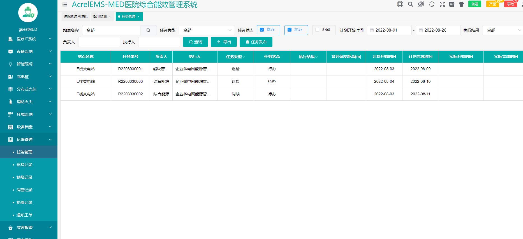Open calendar icon for start date 2022-08-01
The width and height of the screenshot is (523, 239).
[x=372, y=30]
